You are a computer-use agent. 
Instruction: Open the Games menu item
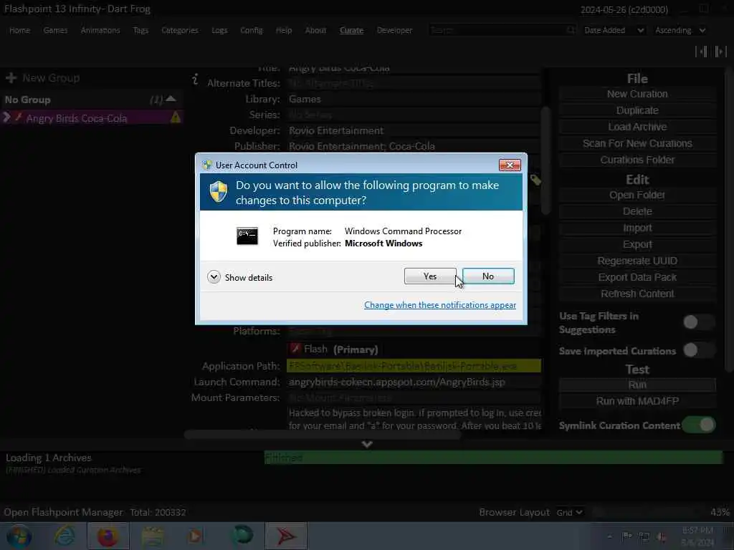coord(55,30)
